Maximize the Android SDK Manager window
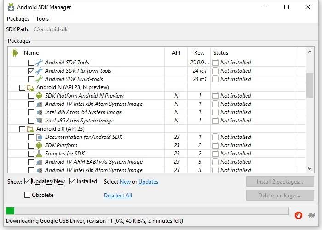The image size is (322, 230). point(287,7)
